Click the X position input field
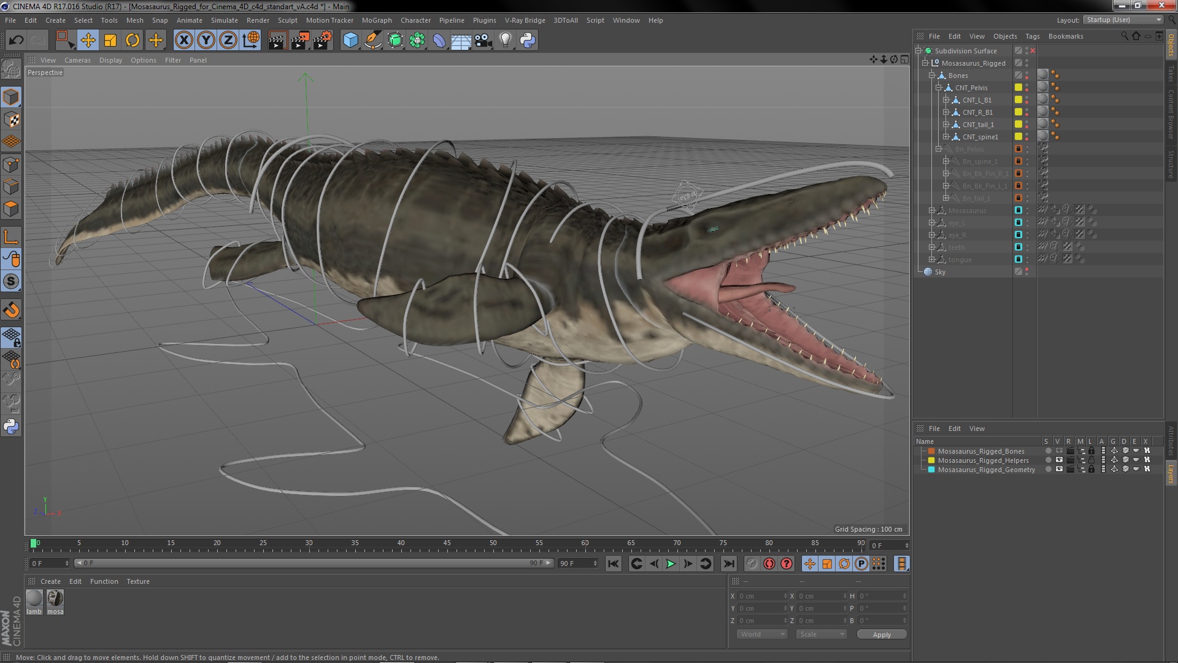 point(760,596)
